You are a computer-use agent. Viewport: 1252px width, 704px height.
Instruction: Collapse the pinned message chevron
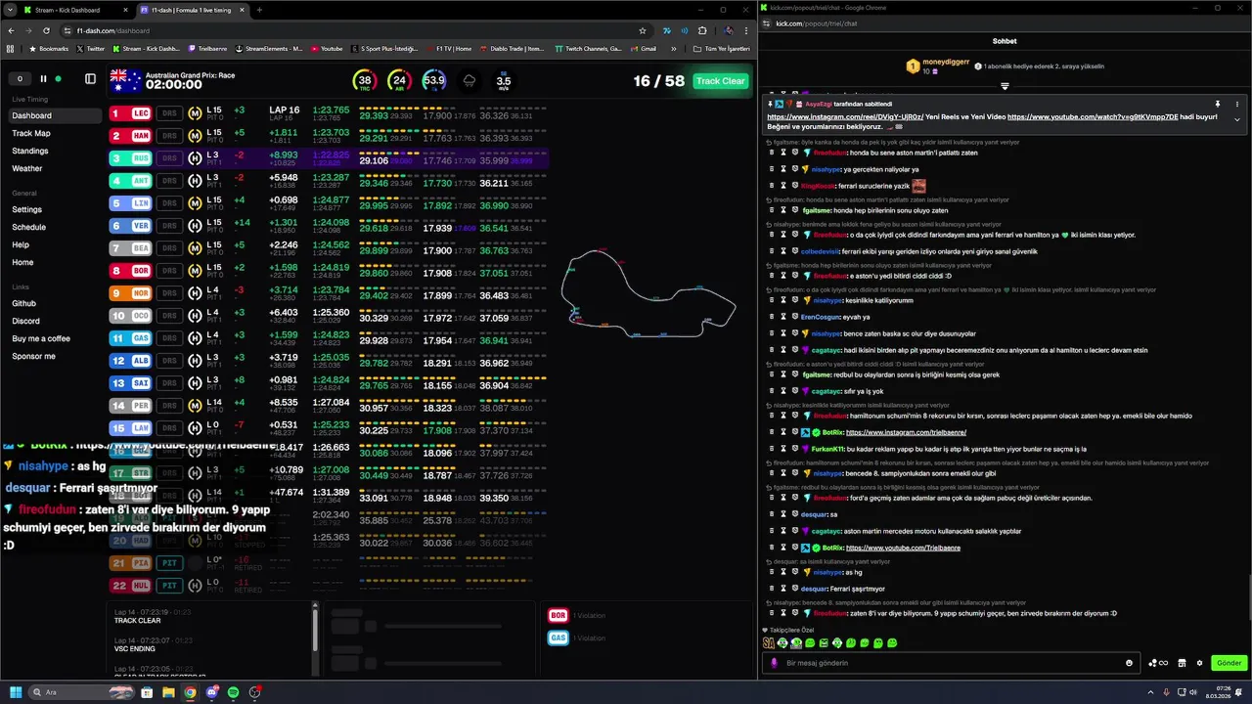pos(1237,119)
